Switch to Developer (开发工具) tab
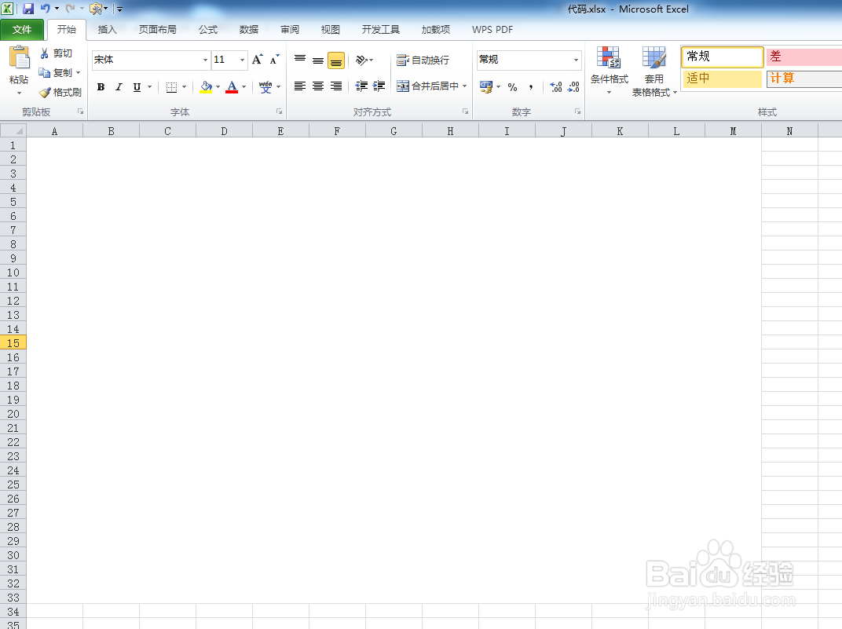Image resolution: width=842 pixels, height=629 pixels. [x=381, y=30]
